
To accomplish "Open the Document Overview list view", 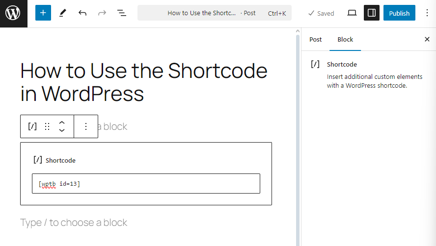I will (x=121, y=13).
